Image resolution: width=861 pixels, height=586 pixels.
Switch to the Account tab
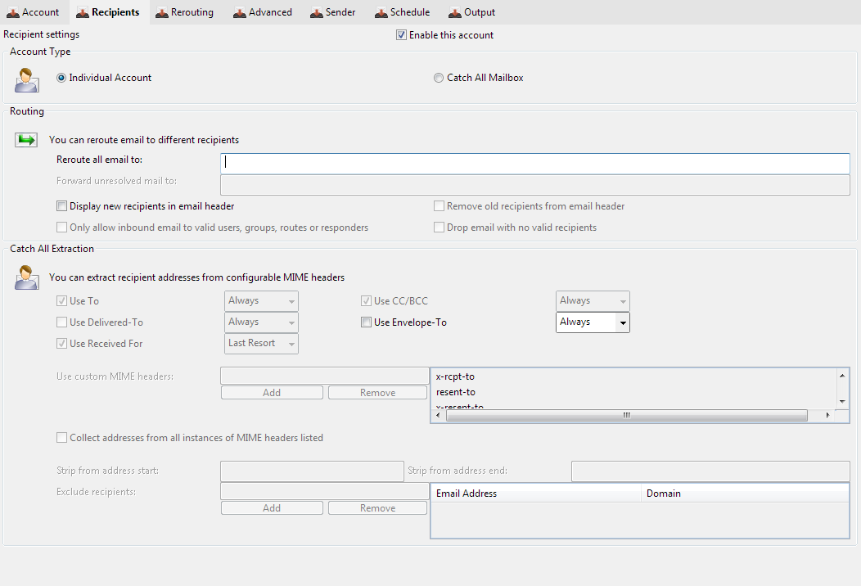click(33, 12)
